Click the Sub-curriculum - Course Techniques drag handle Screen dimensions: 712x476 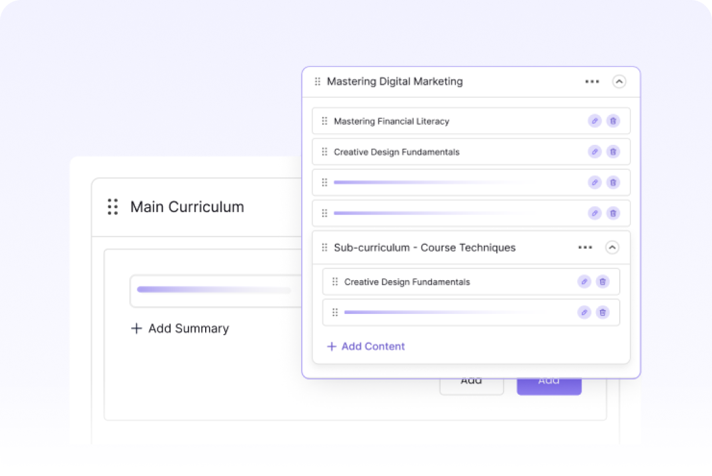pos(324,247)
